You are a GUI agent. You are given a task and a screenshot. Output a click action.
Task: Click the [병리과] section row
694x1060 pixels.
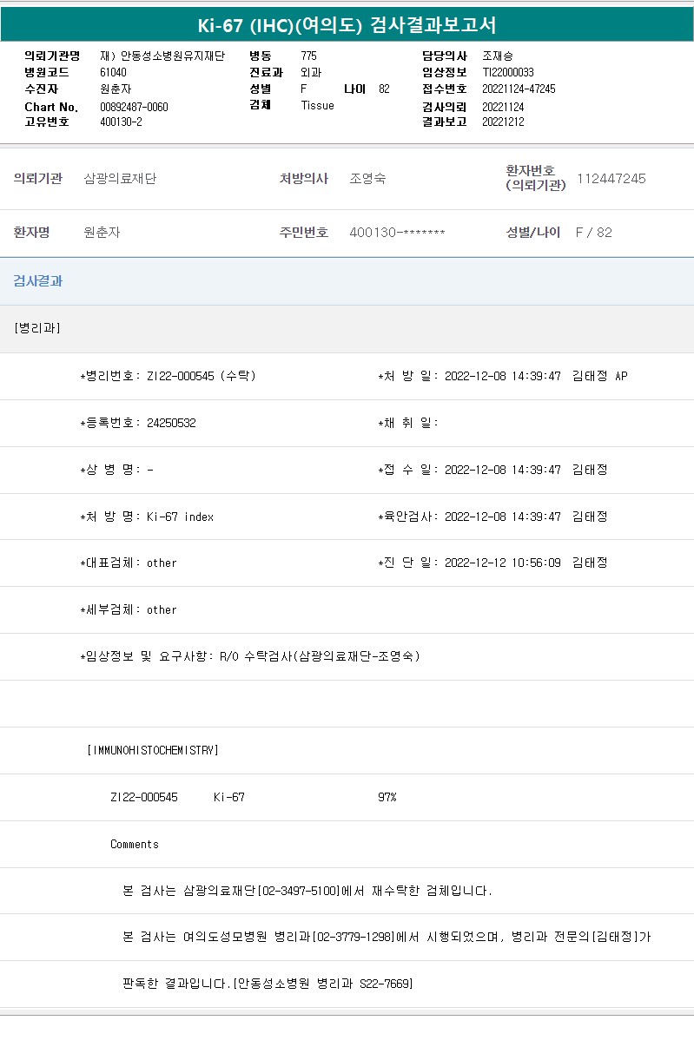pos(37,328)
